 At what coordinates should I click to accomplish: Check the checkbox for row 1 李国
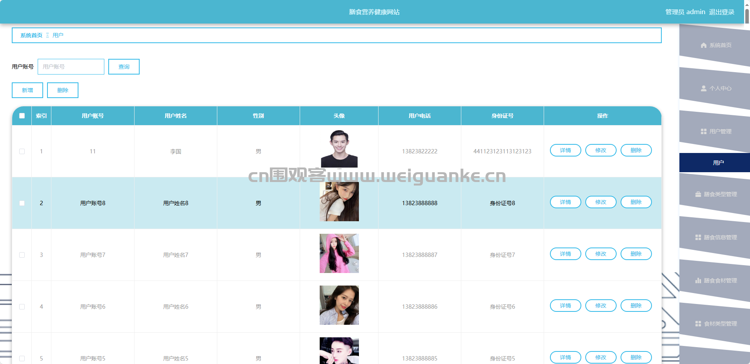pyautogui.click(x=22, y=151)
